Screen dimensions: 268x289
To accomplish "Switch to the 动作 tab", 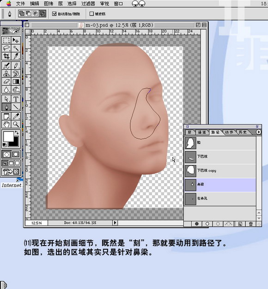I will point(229,132).
